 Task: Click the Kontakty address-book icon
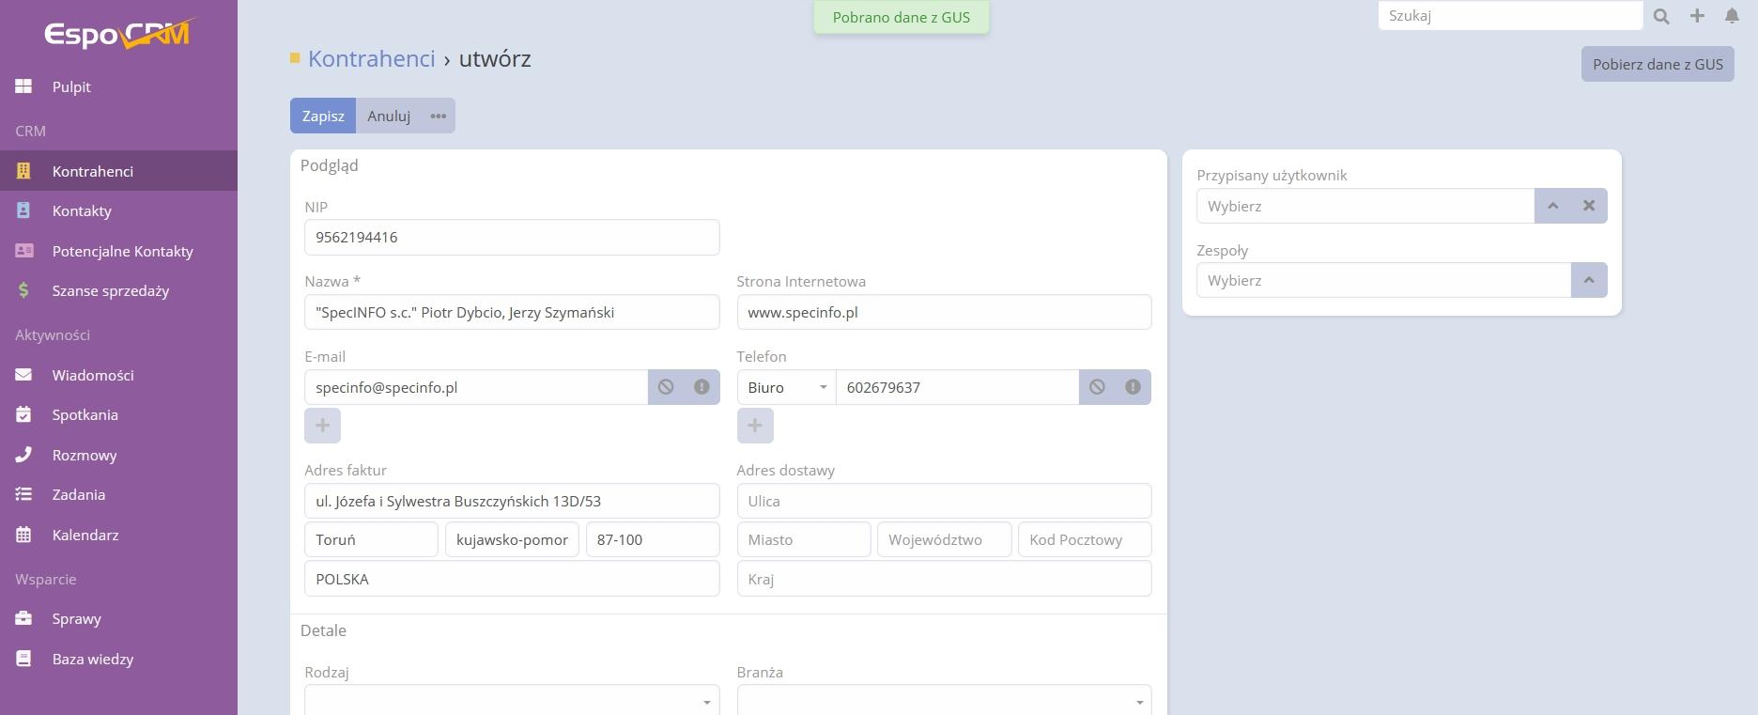pyautogui.click(x=23, y=210)
